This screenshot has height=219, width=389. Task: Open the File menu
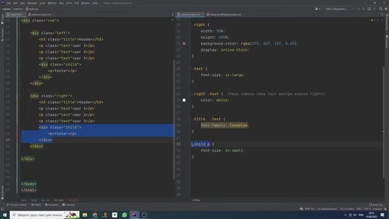(x=9, y=3)
